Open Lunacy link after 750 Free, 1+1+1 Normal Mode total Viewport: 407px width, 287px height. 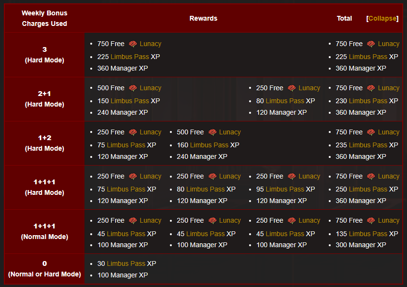coord(389,220)
